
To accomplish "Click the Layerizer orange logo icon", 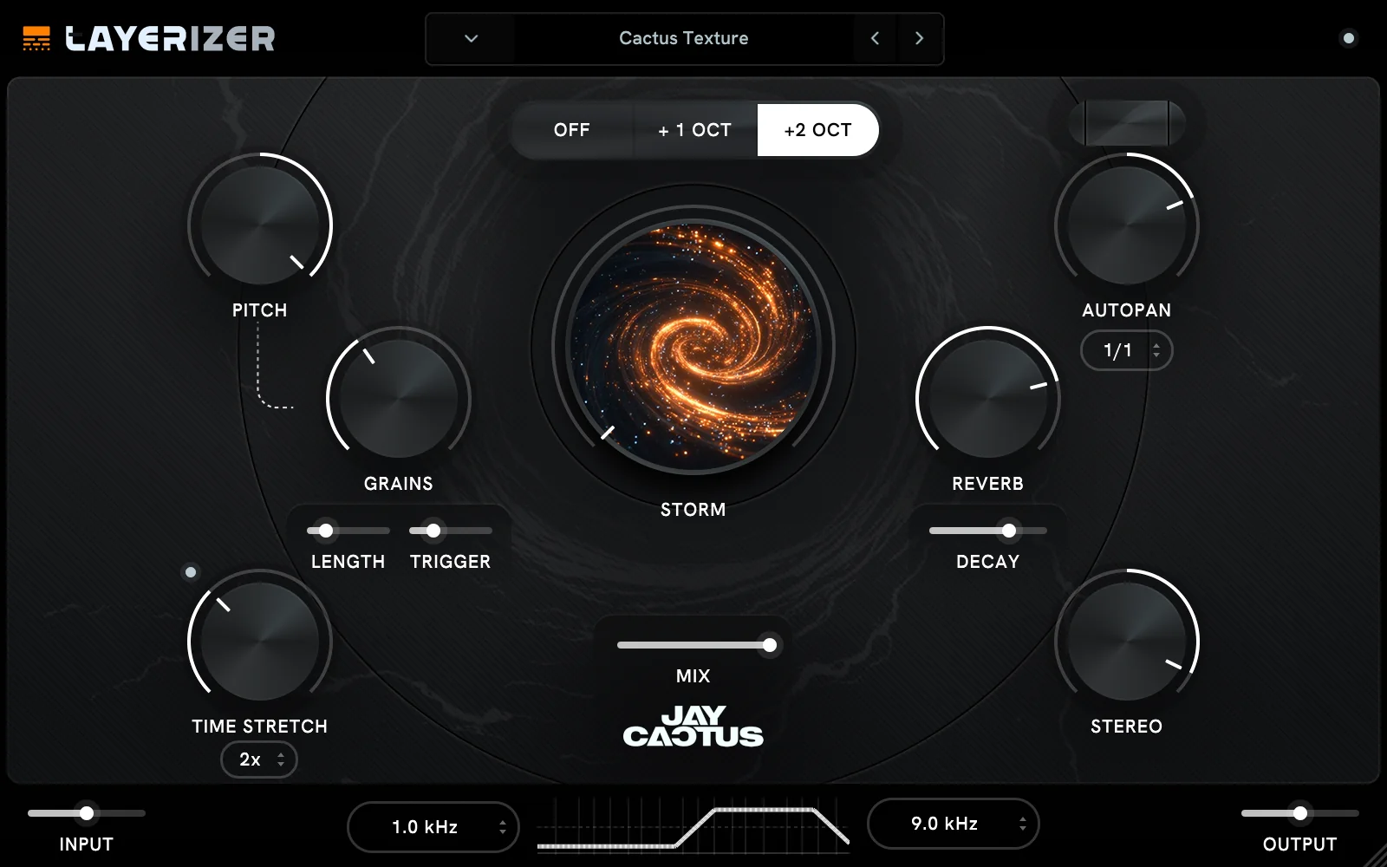I will coord(36,38).
